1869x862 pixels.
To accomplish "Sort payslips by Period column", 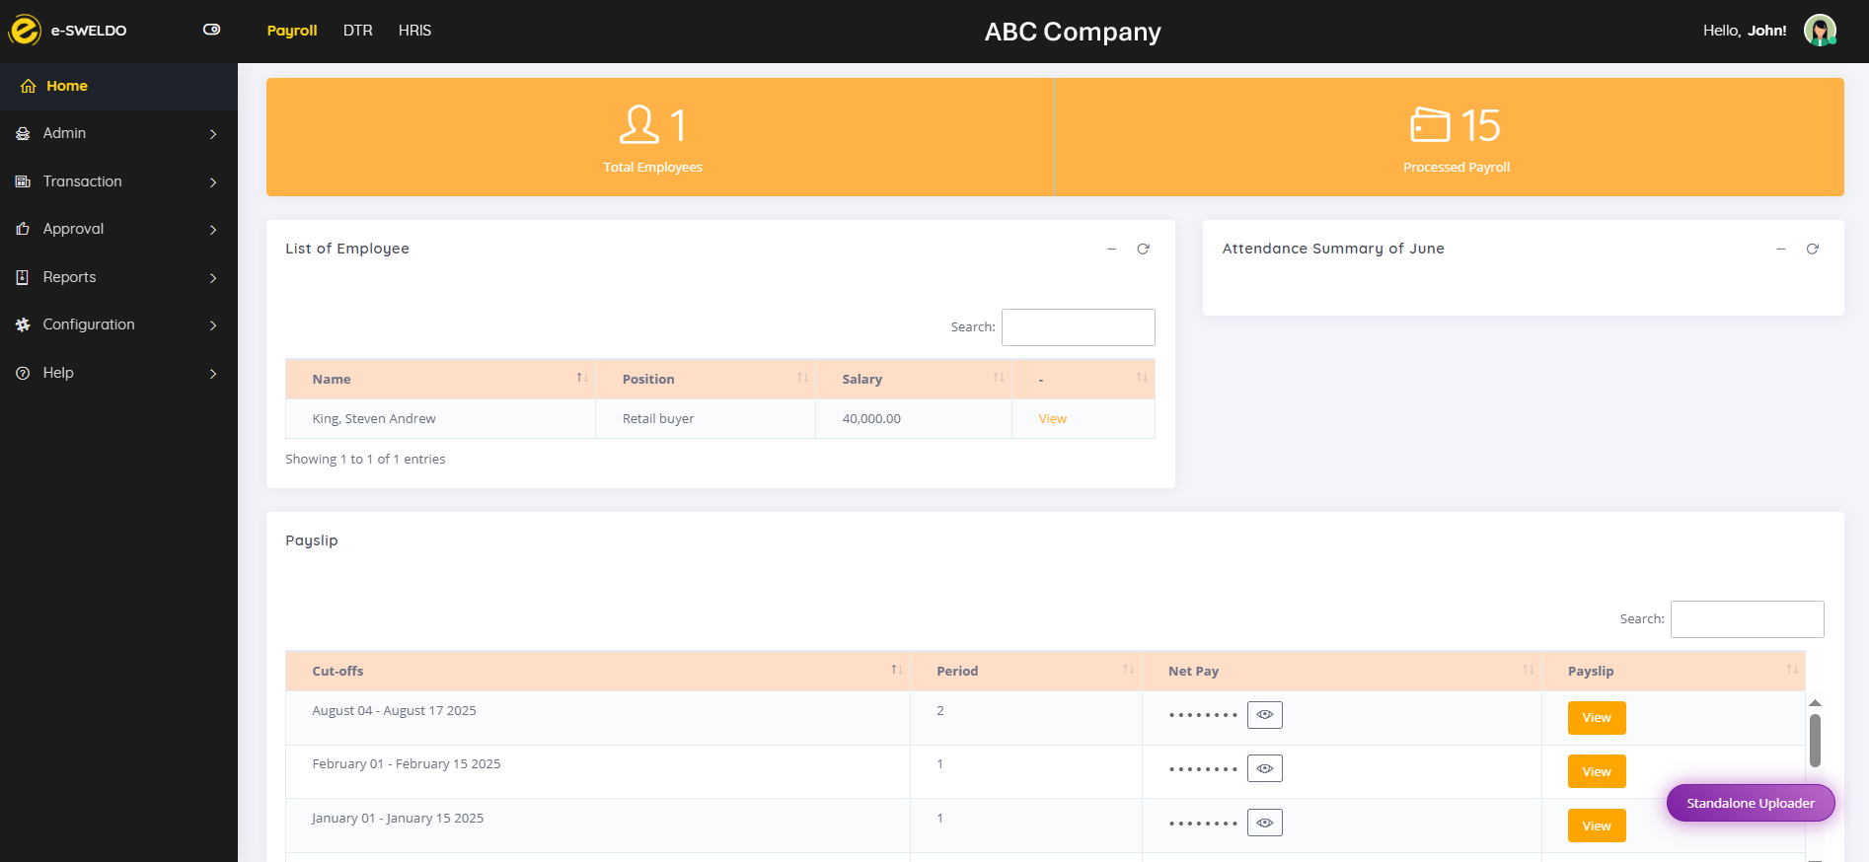I will click(x=1025, y=671).
